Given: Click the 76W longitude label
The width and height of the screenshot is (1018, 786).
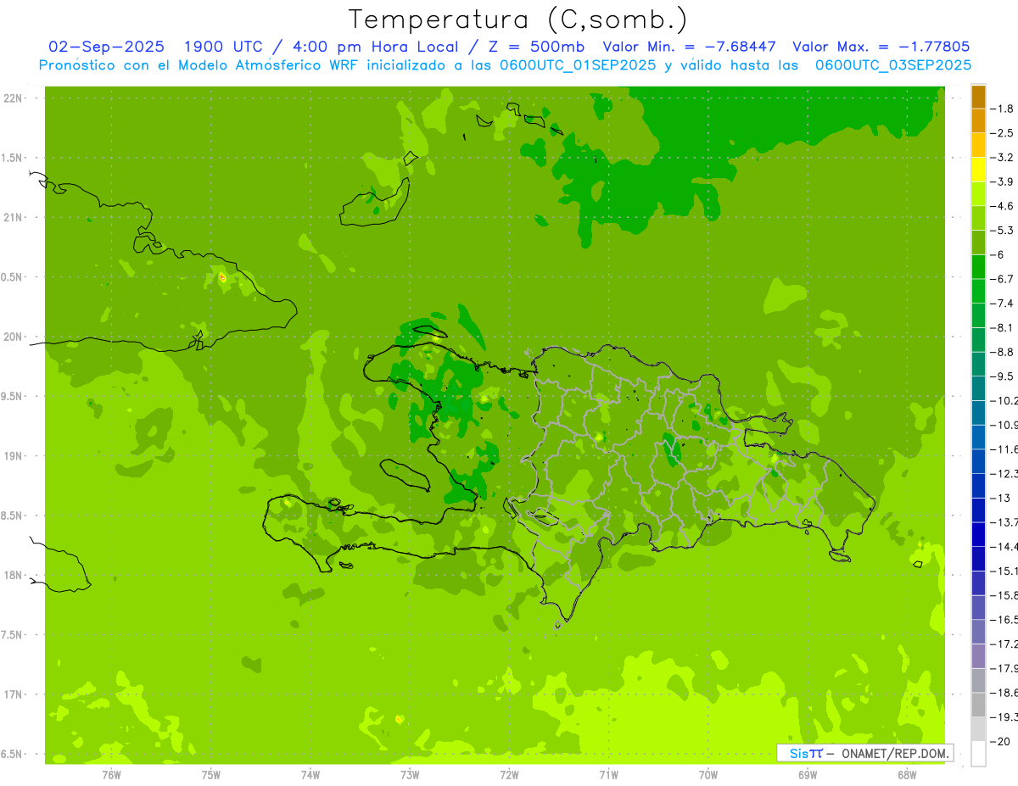Looking at the screenshot, I should pyautogui.click(x=111, y=775).
